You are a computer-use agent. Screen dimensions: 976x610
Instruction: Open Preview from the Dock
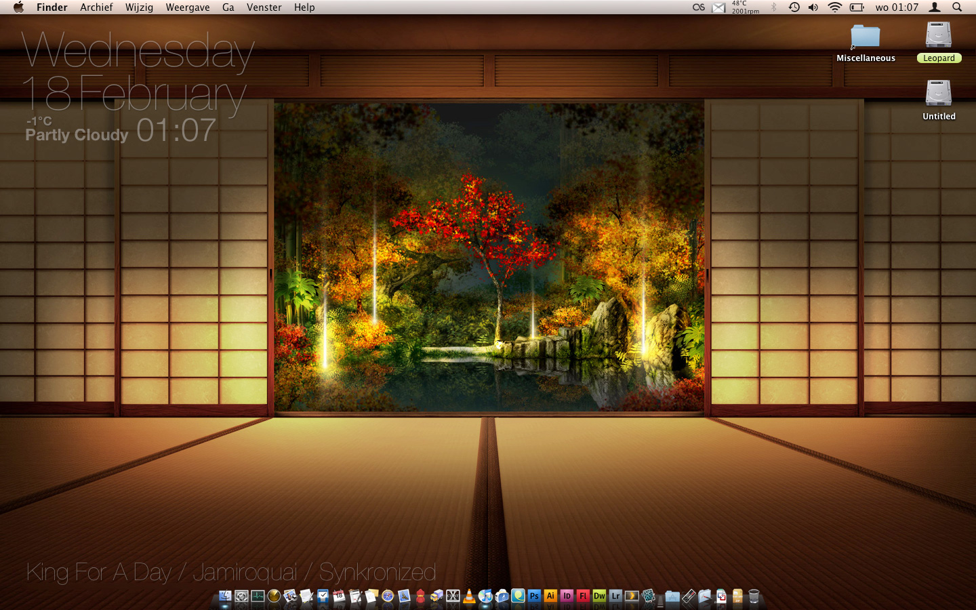[290, 596]
